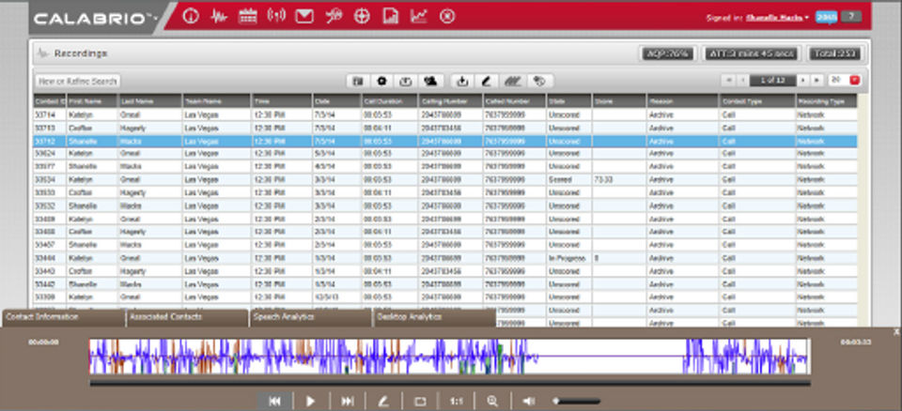The image size is (902, 411).
Task: Expand the rows-per-page red dropdown arrow
Action: pyautogui.click(x=855, y=81)
